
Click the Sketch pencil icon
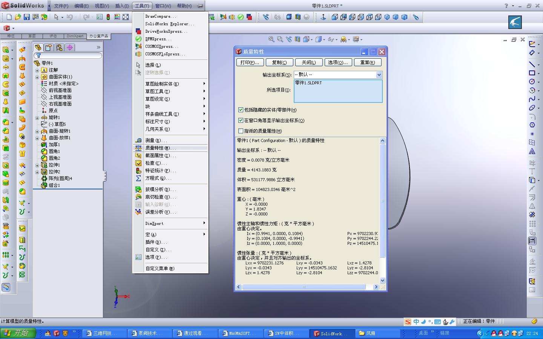(532, 44)
